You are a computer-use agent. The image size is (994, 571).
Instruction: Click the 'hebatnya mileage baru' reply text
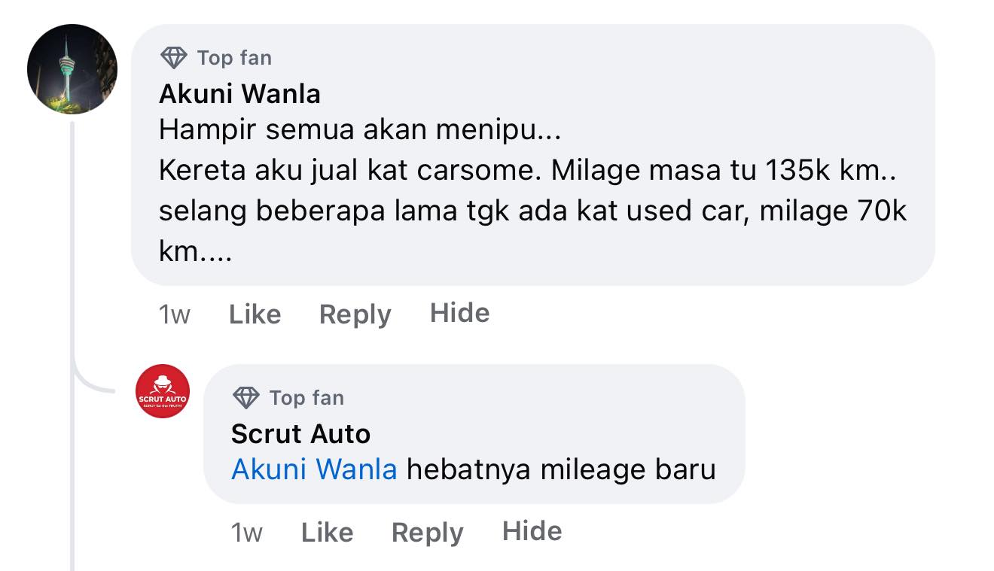561,469
